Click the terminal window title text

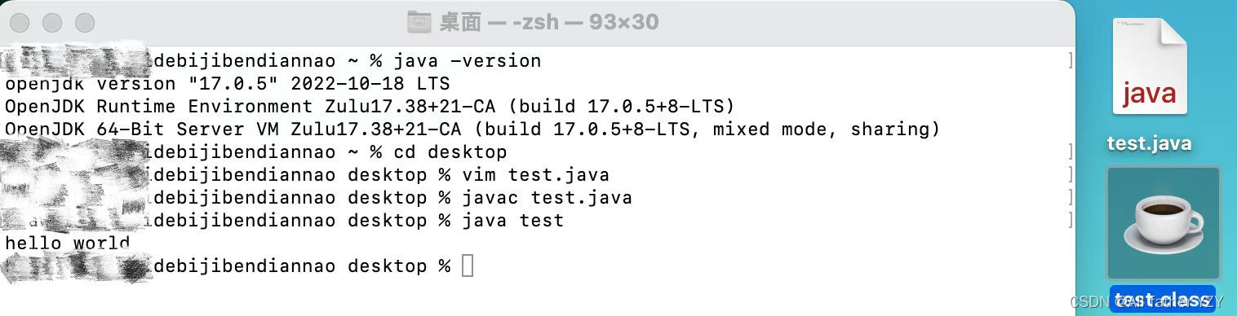[548, 22]
